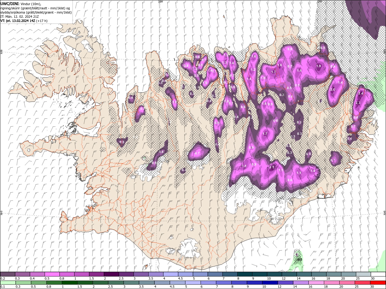Click the '0.2' label in the snow legend
The height and width of the screenshot is (289, 386).
pyautogui.click(x=2, y=278)
